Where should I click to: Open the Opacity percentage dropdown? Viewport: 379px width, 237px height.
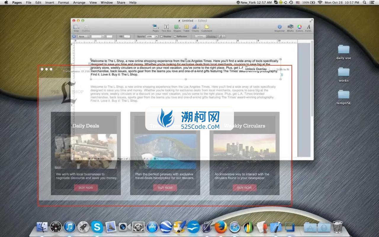tap(156, 36)
